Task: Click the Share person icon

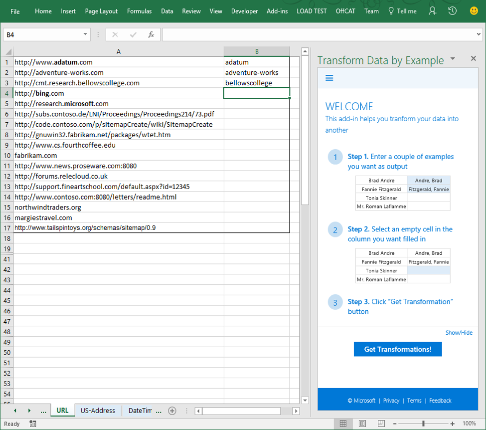Action: coord(432,11)
